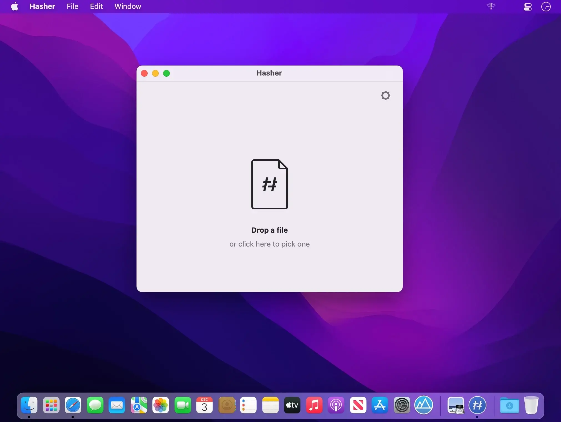Open the Window menu
The width and height of the screenshot is (561, 422).
(x=128, y=6)
